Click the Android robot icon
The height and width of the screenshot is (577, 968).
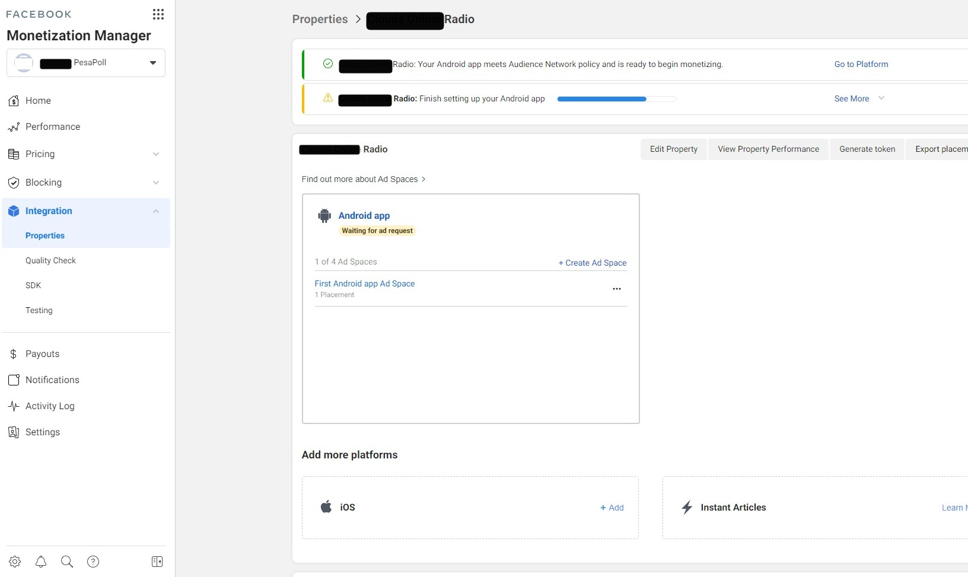coord(324,216)
